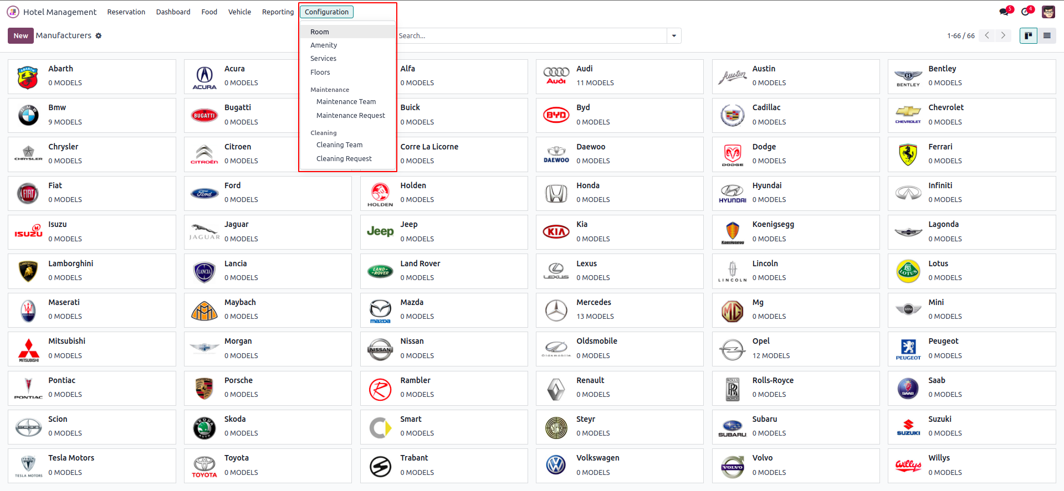This screenshot has height=491, width=1064.
Task: Click the '9 MODELS' text under Bmw
Action: coord(65,122)
